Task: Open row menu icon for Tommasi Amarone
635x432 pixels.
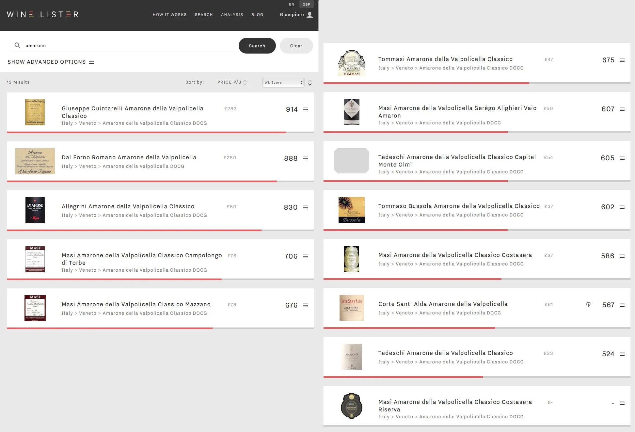Action: 622,60
